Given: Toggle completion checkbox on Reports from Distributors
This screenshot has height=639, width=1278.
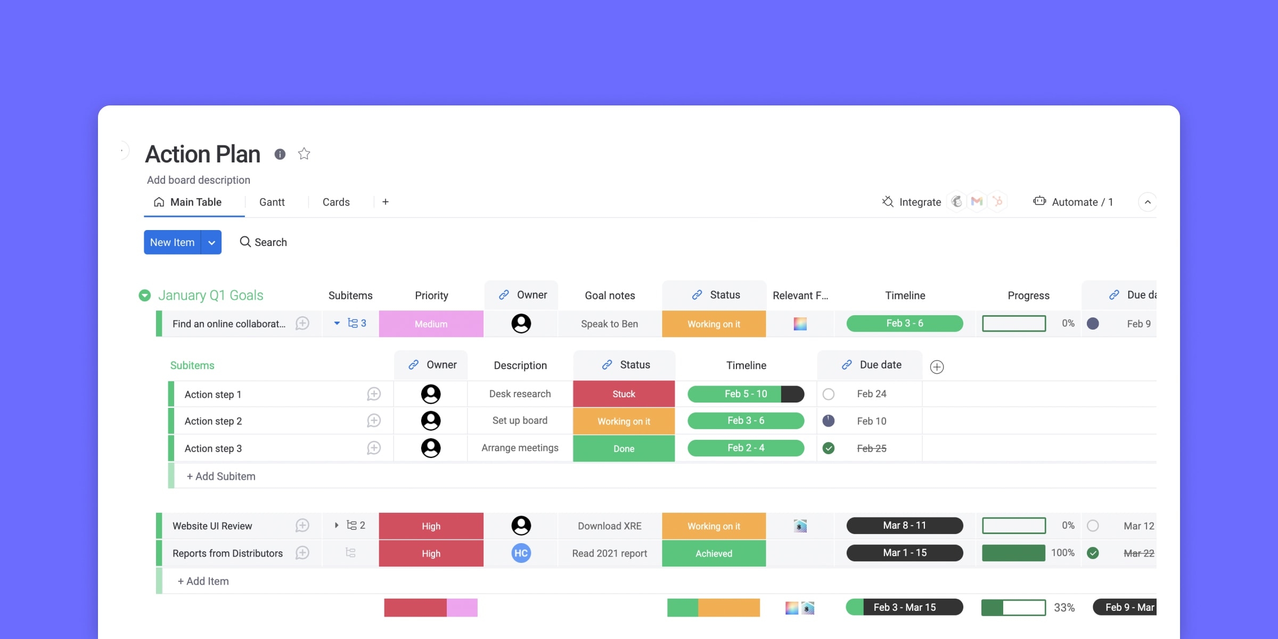Looking at the screenshot, I should [x=1092, y=553].
